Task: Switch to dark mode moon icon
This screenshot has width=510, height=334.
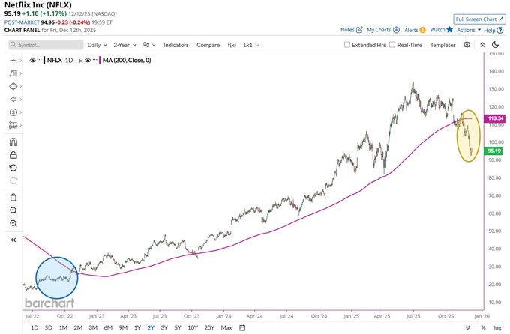Action: coord(495,45)
